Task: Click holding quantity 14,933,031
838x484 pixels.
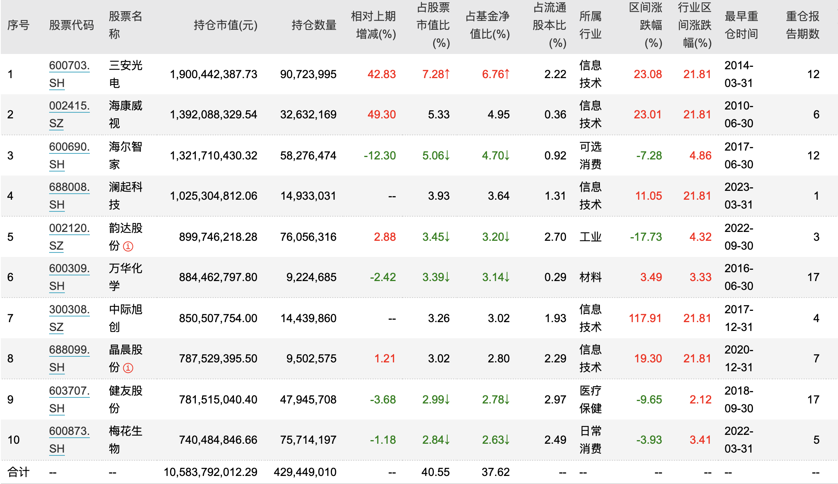Action: [x=308, y=196]
